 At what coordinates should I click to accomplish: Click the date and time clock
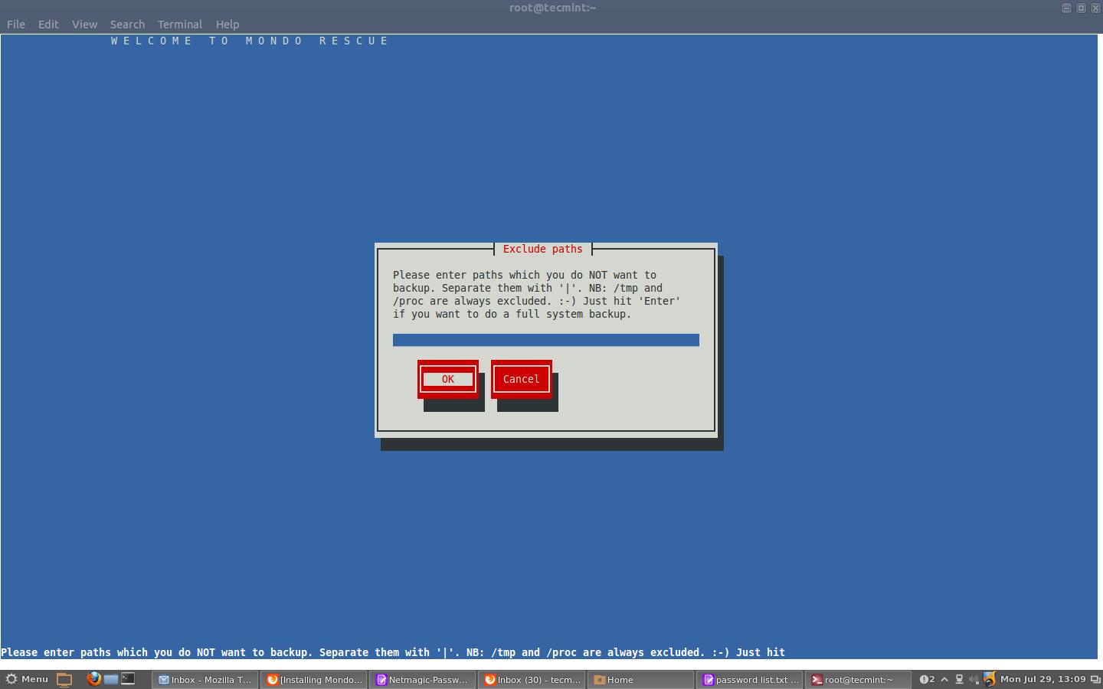pyautogui.click(x=1042, y=679)
